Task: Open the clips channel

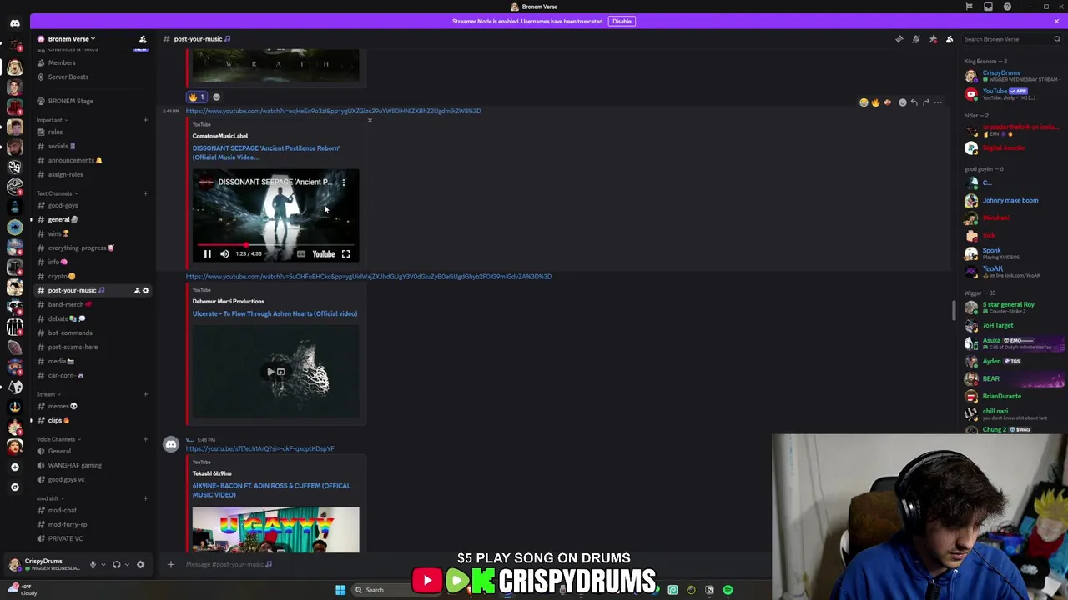Action: point(92,420)
